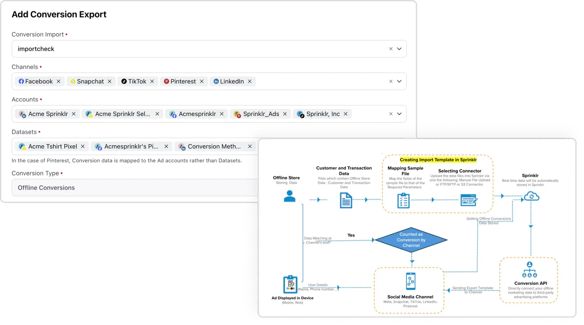Click the Social Media Channel phone icon
The width and height of the screenshot is (584, 325).
tap(411, 281)
